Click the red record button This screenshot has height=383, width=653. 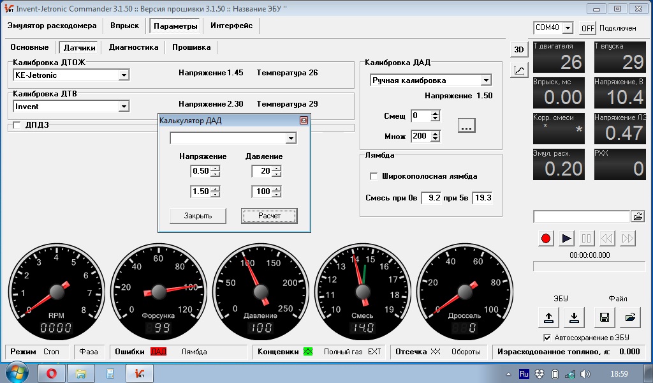[x=546, y=238]
